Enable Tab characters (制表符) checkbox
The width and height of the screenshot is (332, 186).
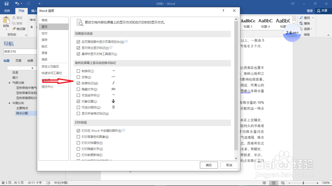pos(78,71)
